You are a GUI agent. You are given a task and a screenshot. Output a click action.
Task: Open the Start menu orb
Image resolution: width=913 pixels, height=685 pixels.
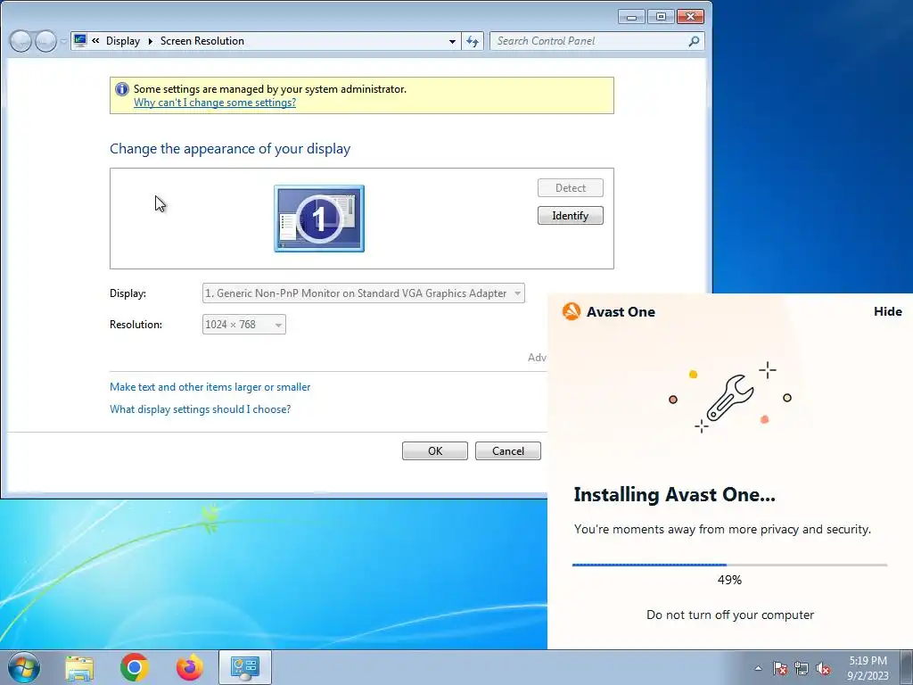pos(24,667)
